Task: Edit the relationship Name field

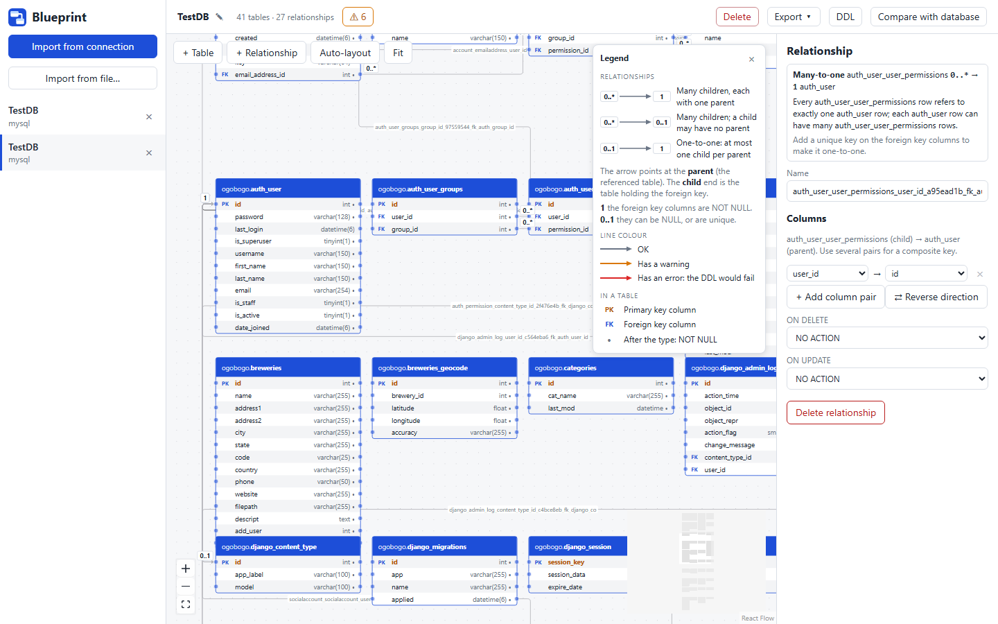Action: pos(887,191)
